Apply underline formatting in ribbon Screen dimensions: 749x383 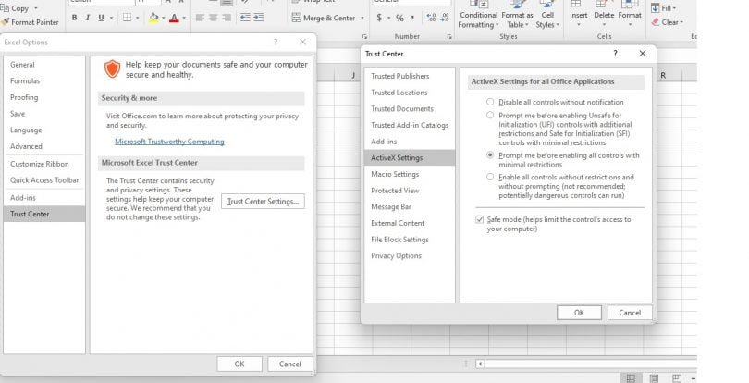click(x=101, y=18)
